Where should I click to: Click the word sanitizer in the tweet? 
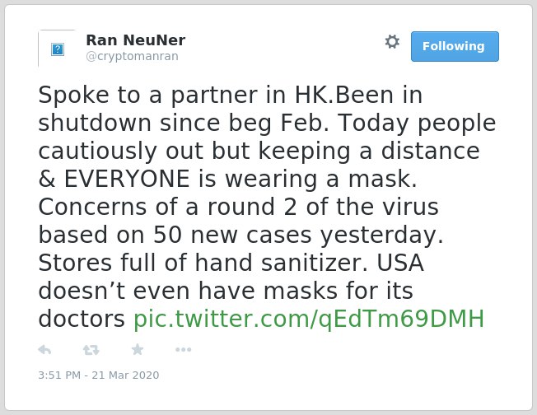[x=314, y=263]
